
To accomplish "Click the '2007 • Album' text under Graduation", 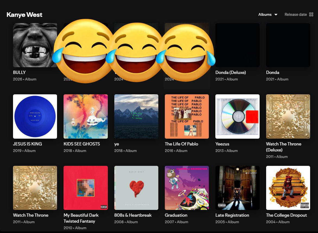I will [177, 222].
